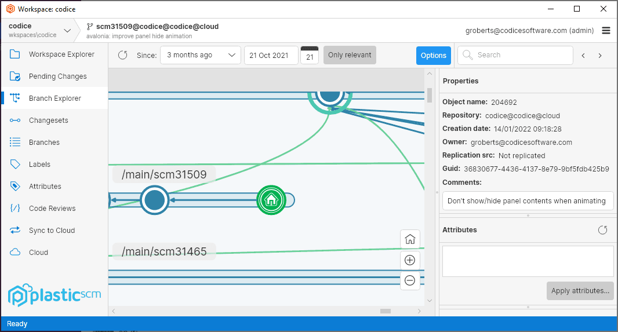Open the Changesets view
618x332 pixels.
(54, 120)
